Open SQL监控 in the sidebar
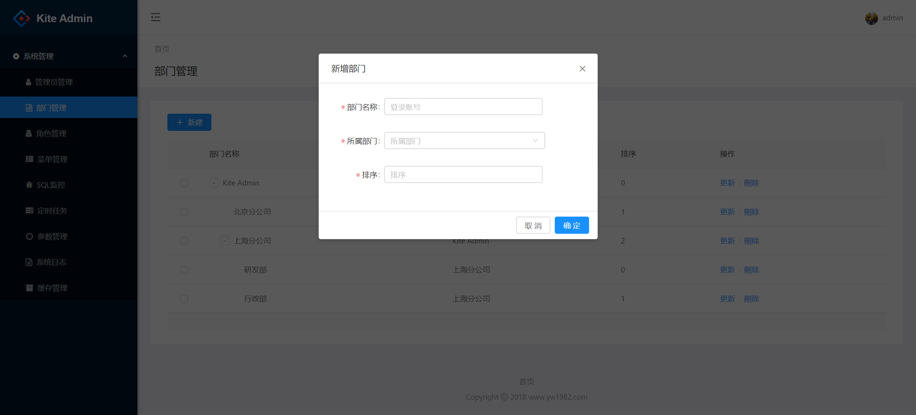The image size is (916, 415). pyautogui.click(x=69, y=185)
